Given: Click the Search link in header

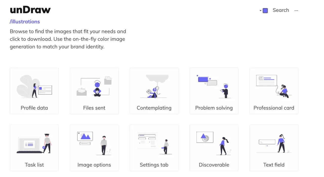Looking at the screenshot, I should (x=281, y=10).
